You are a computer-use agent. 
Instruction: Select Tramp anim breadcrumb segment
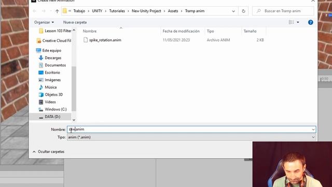point(195,11)
